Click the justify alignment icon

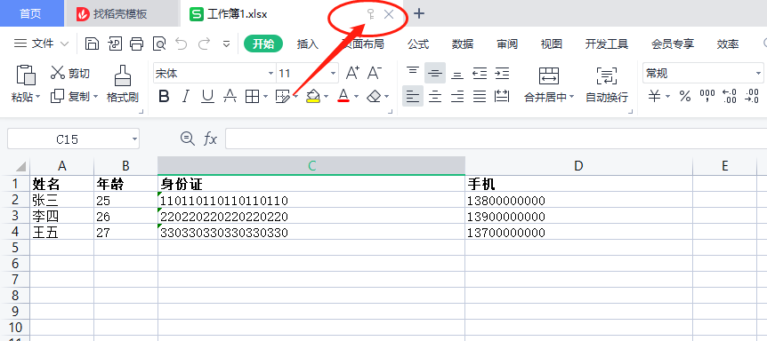[480, 96]
